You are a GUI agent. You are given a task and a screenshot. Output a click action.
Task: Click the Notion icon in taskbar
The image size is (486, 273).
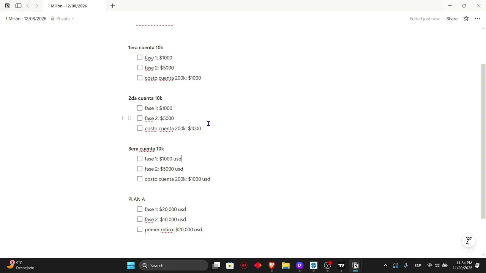coord(355,265)
